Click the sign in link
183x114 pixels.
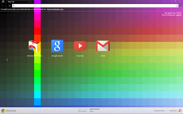click(178, 15)
